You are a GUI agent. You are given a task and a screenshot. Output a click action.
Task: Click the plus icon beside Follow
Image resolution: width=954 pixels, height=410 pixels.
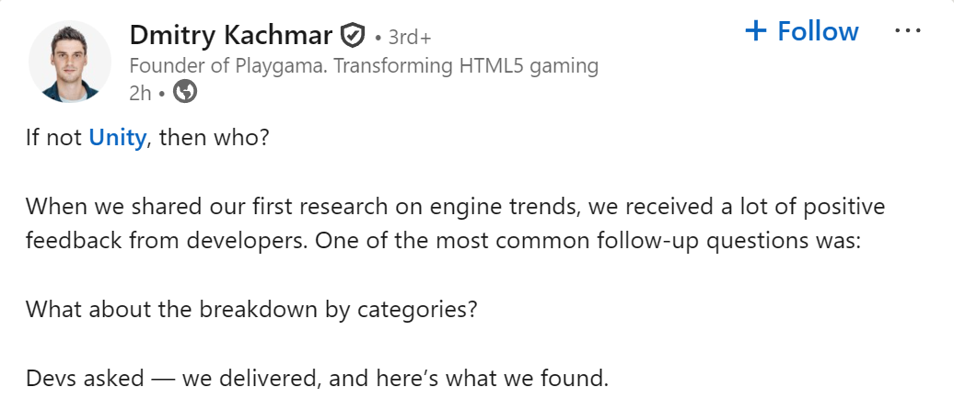pyautogui.click(x=755, y=31)
